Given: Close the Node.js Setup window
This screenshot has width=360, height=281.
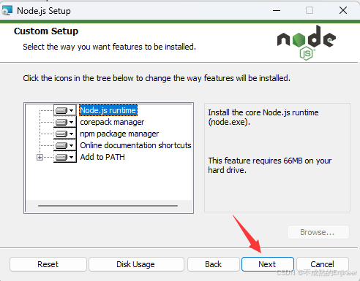Looking at the screenshot, I should pos(343,10).
